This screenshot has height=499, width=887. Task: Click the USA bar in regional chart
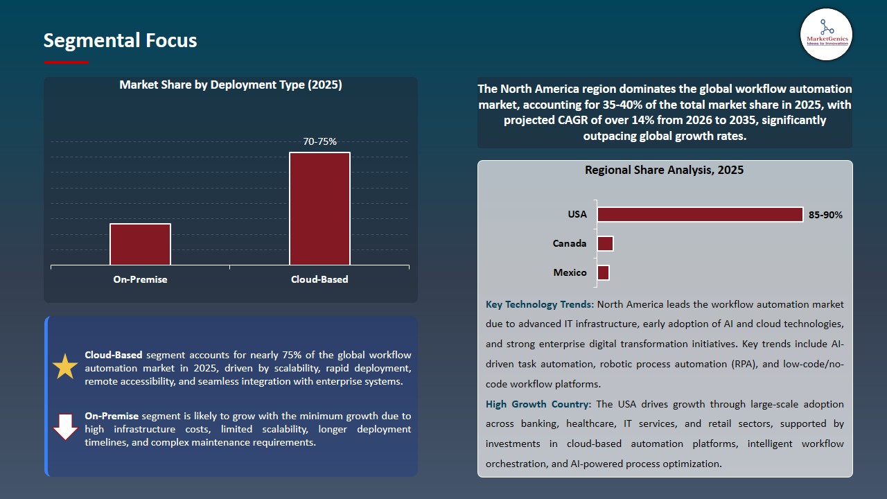(700, 215)
